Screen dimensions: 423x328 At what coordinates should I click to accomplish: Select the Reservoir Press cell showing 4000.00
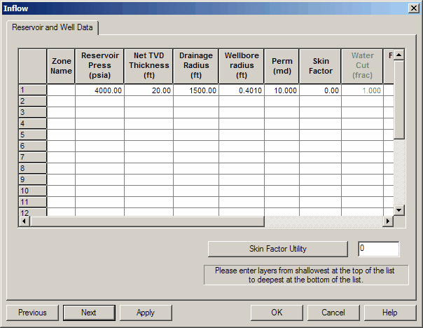[99, 90]
